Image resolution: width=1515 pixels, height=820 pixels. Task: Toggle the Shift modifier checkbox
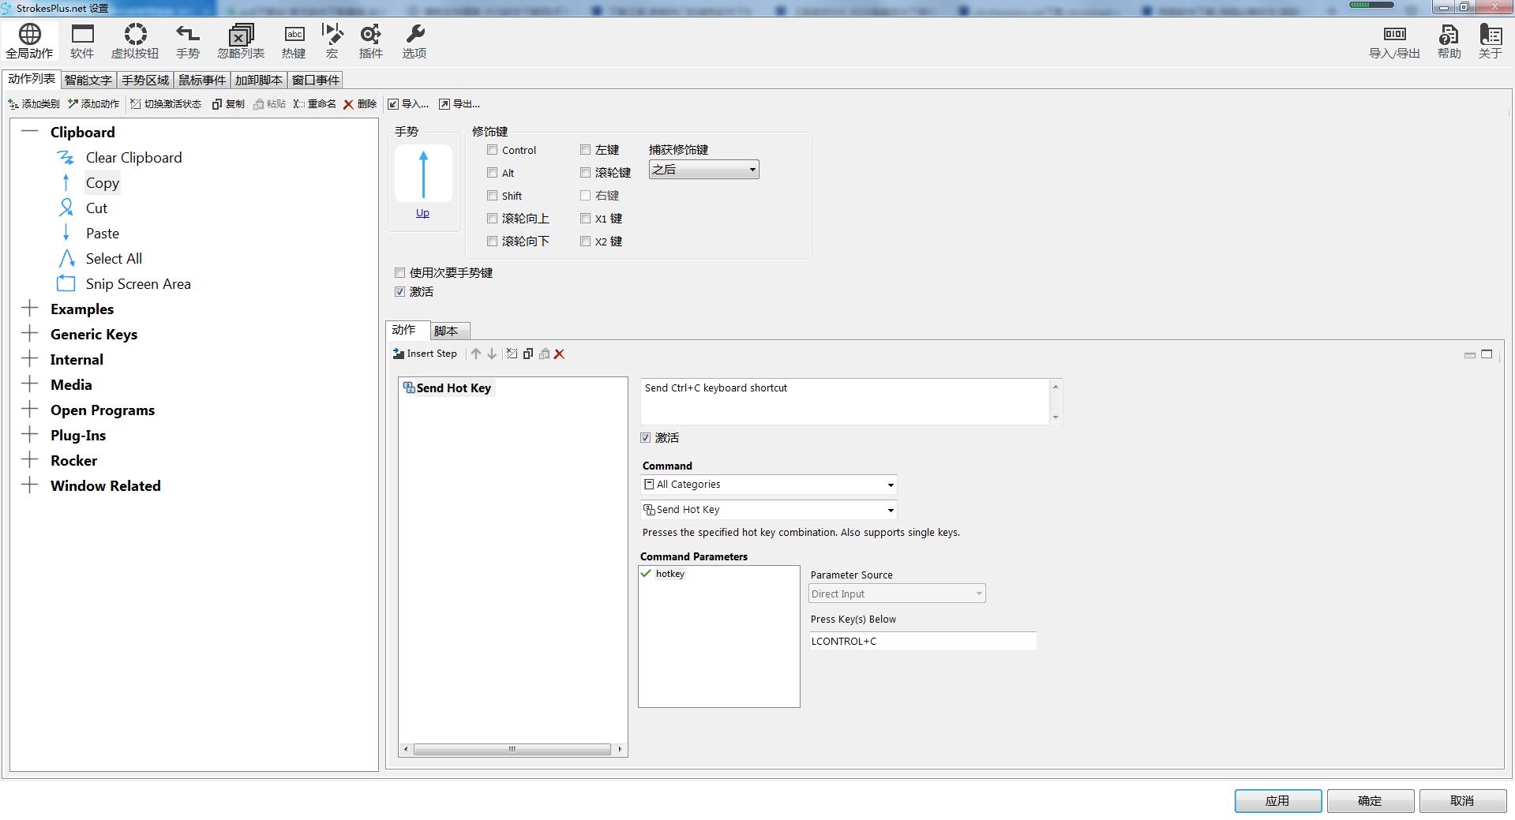(493, 196)
